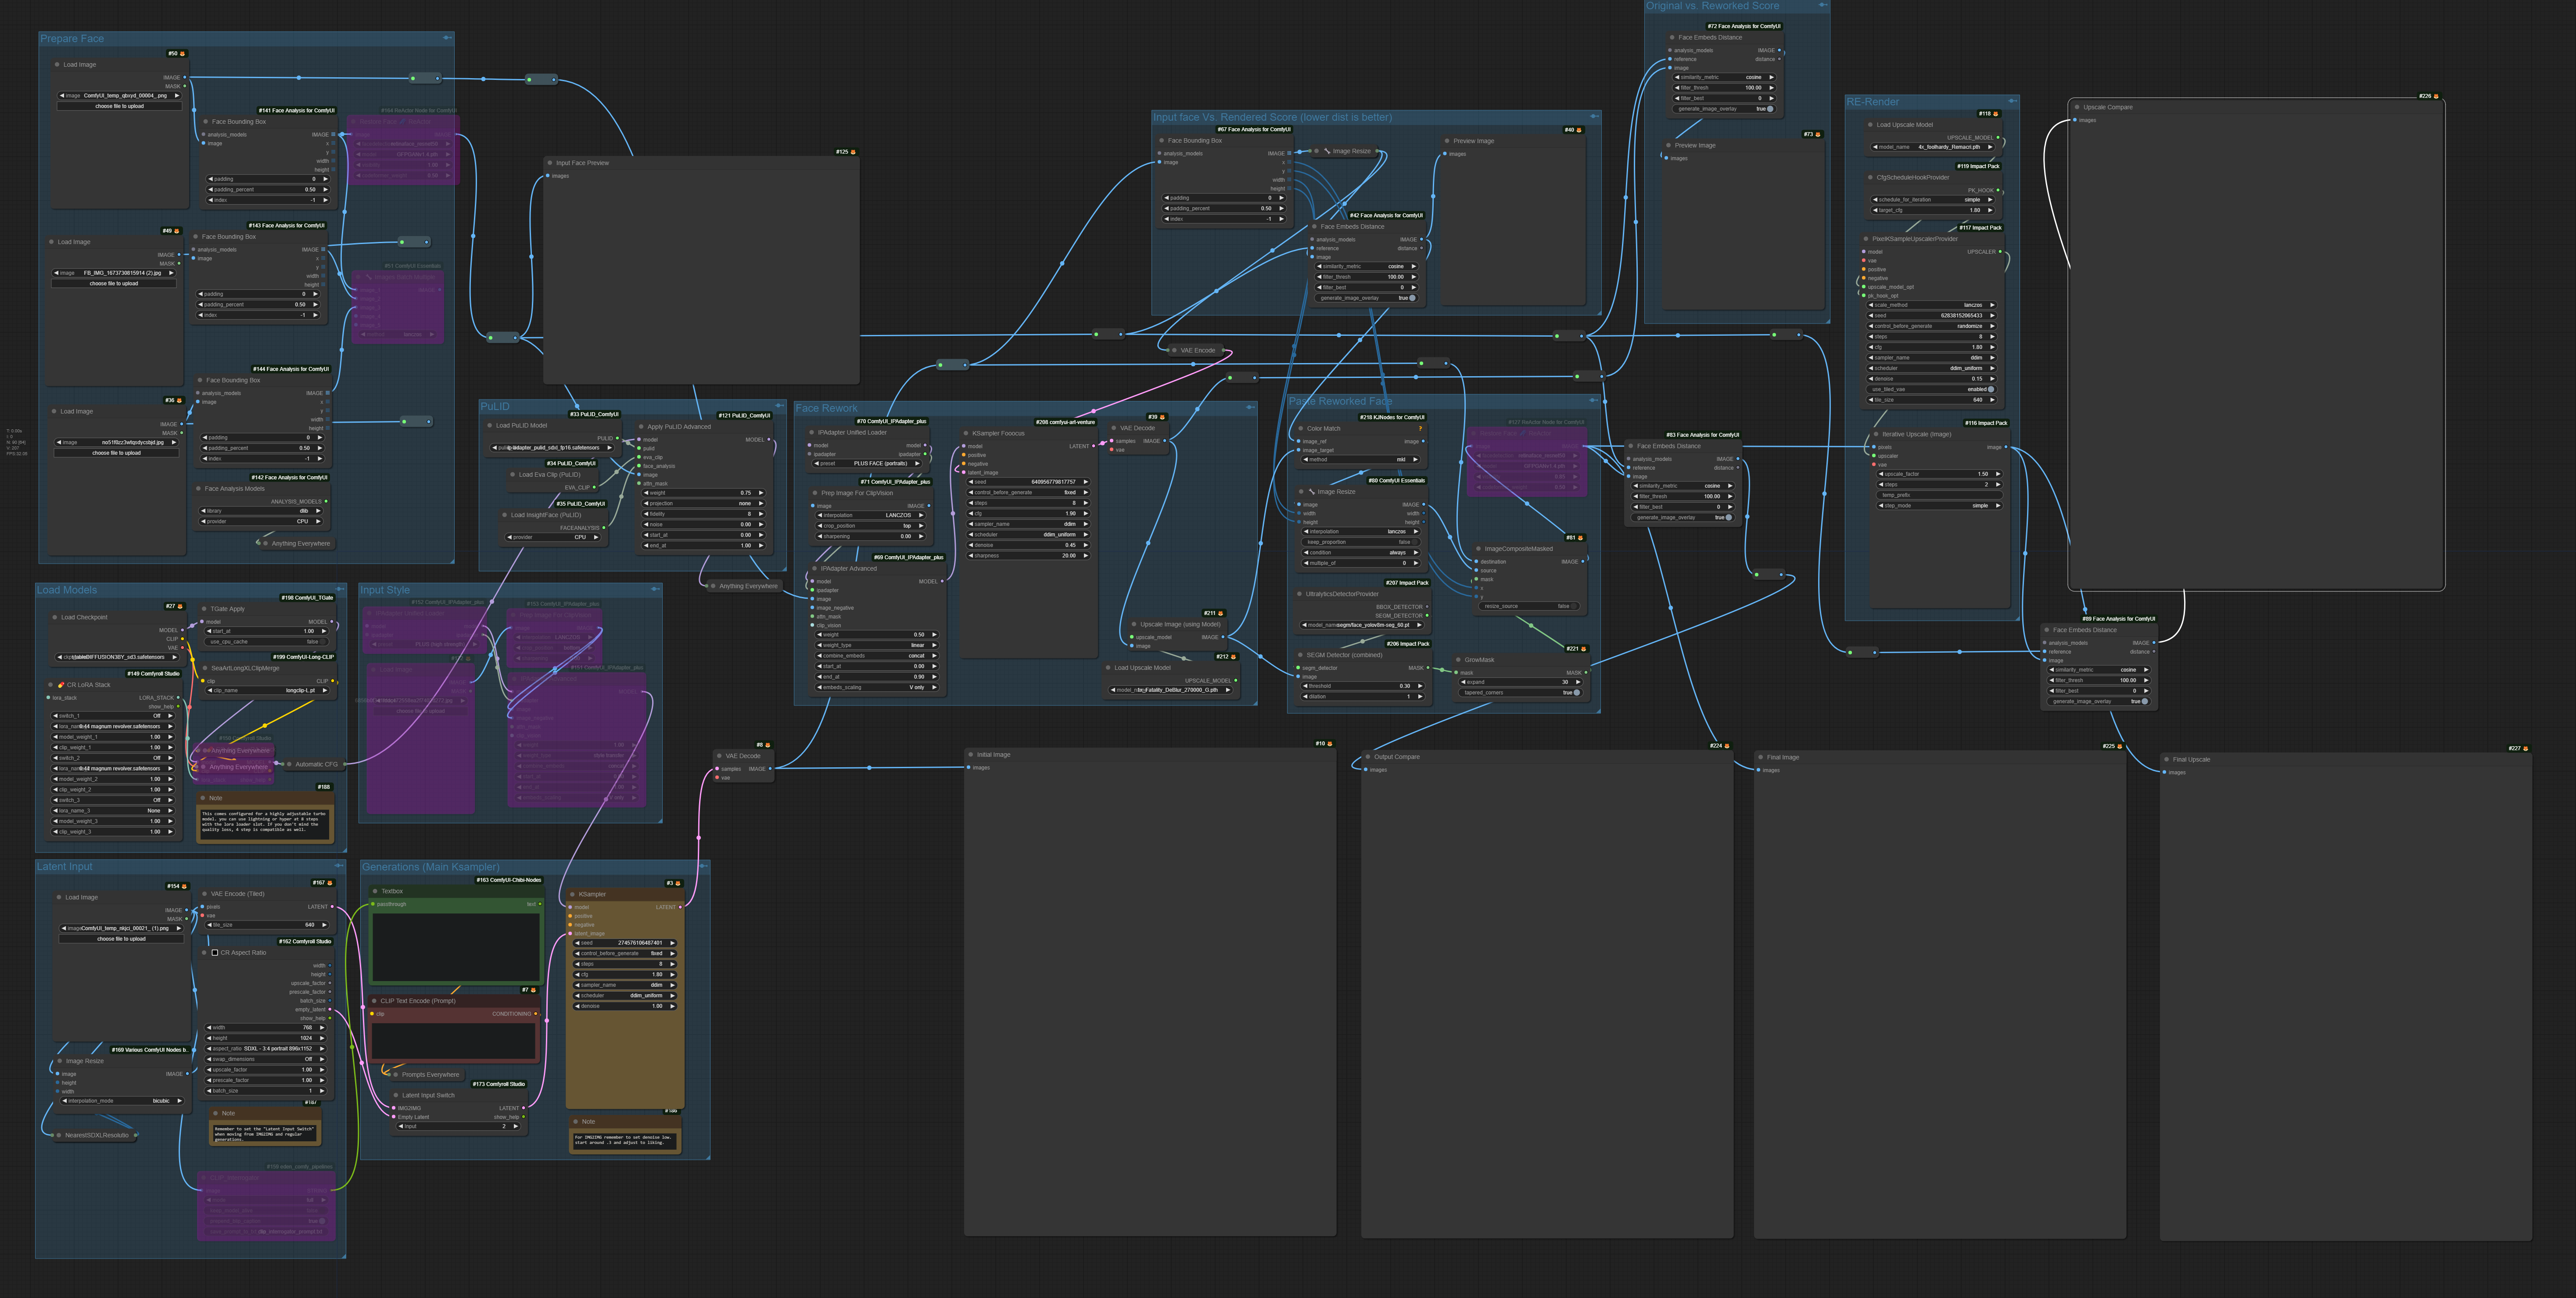Image resolution: width=2576 pixels, height=1298 pixels.
Task: Open library dropdown in Face Analysis Models
Action: [x=262, y=510]
